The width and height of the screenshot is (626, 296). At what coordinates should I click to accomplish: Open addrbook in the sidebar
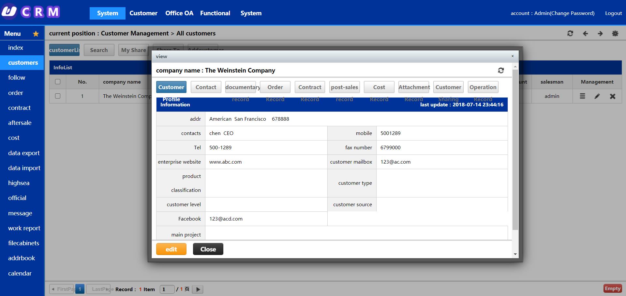click(22, 258)
